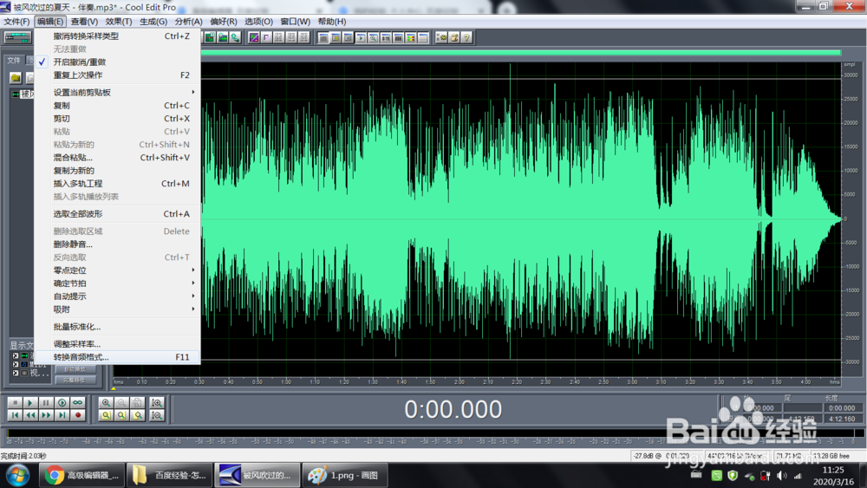The image size is (867, 488).
Task: Zoom out vertically with the arrow-minus magnifier
Action: coord(157,415)
